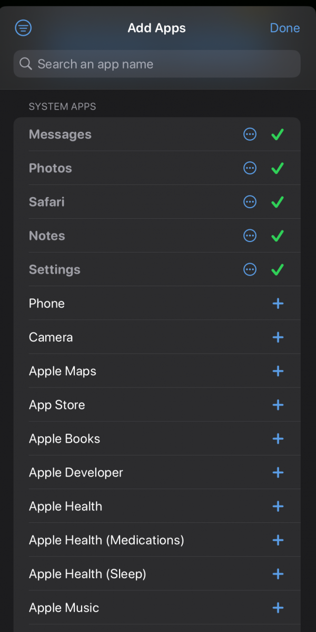
Task: Deselect Photos via its green checkmark
Action: [278, 169]
